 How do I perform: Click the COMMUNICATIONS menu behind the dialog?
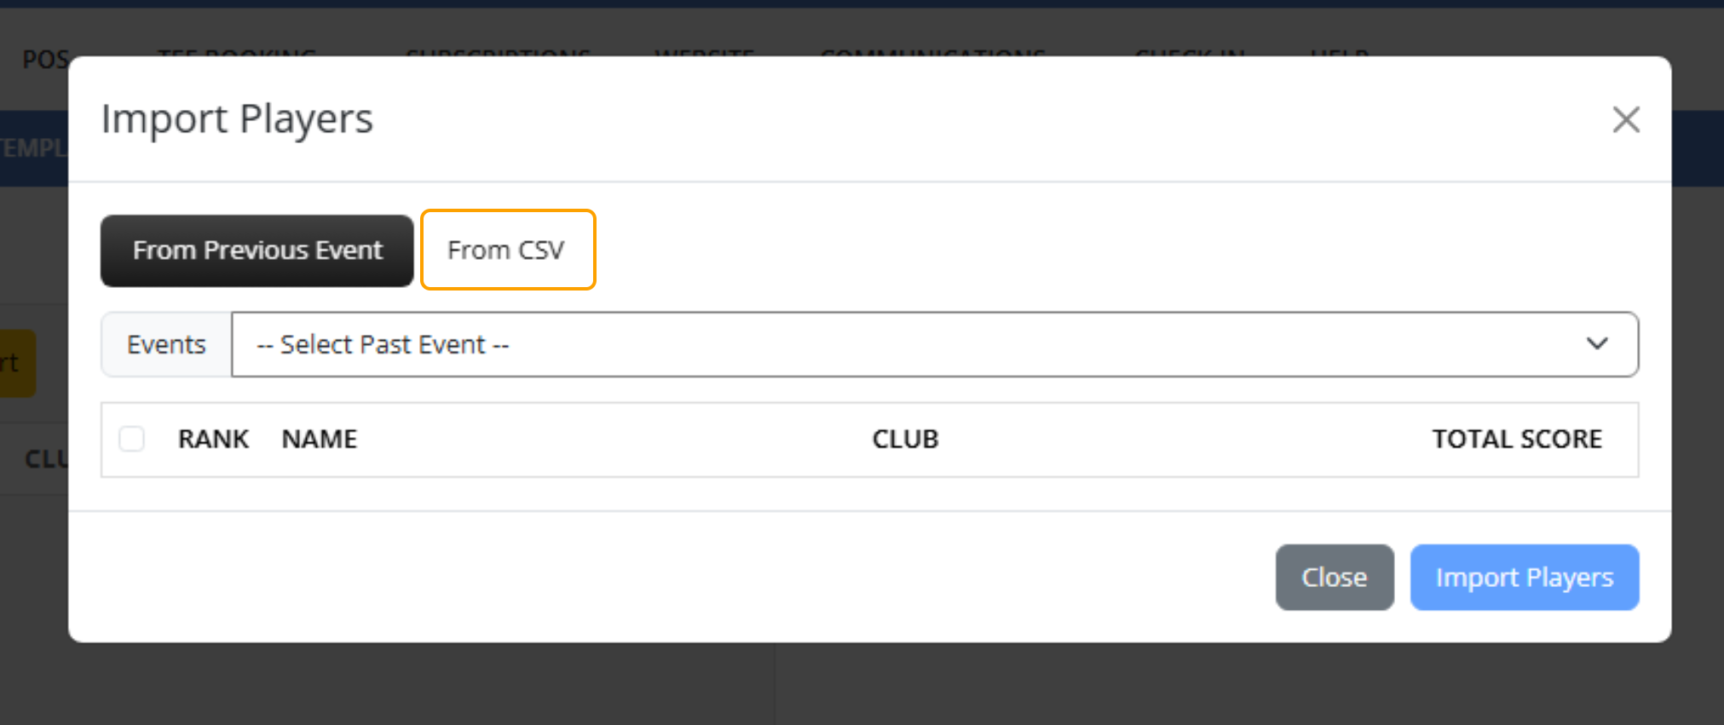(932, 53)
